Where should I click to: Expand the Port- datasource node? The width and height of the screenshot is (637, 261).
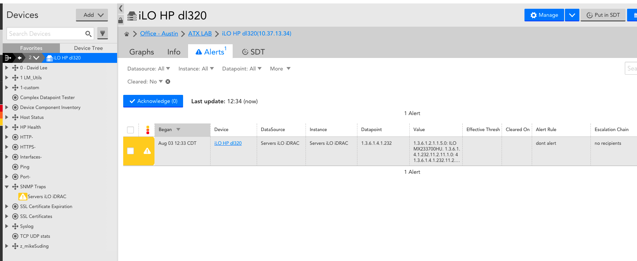coord(6,176)
